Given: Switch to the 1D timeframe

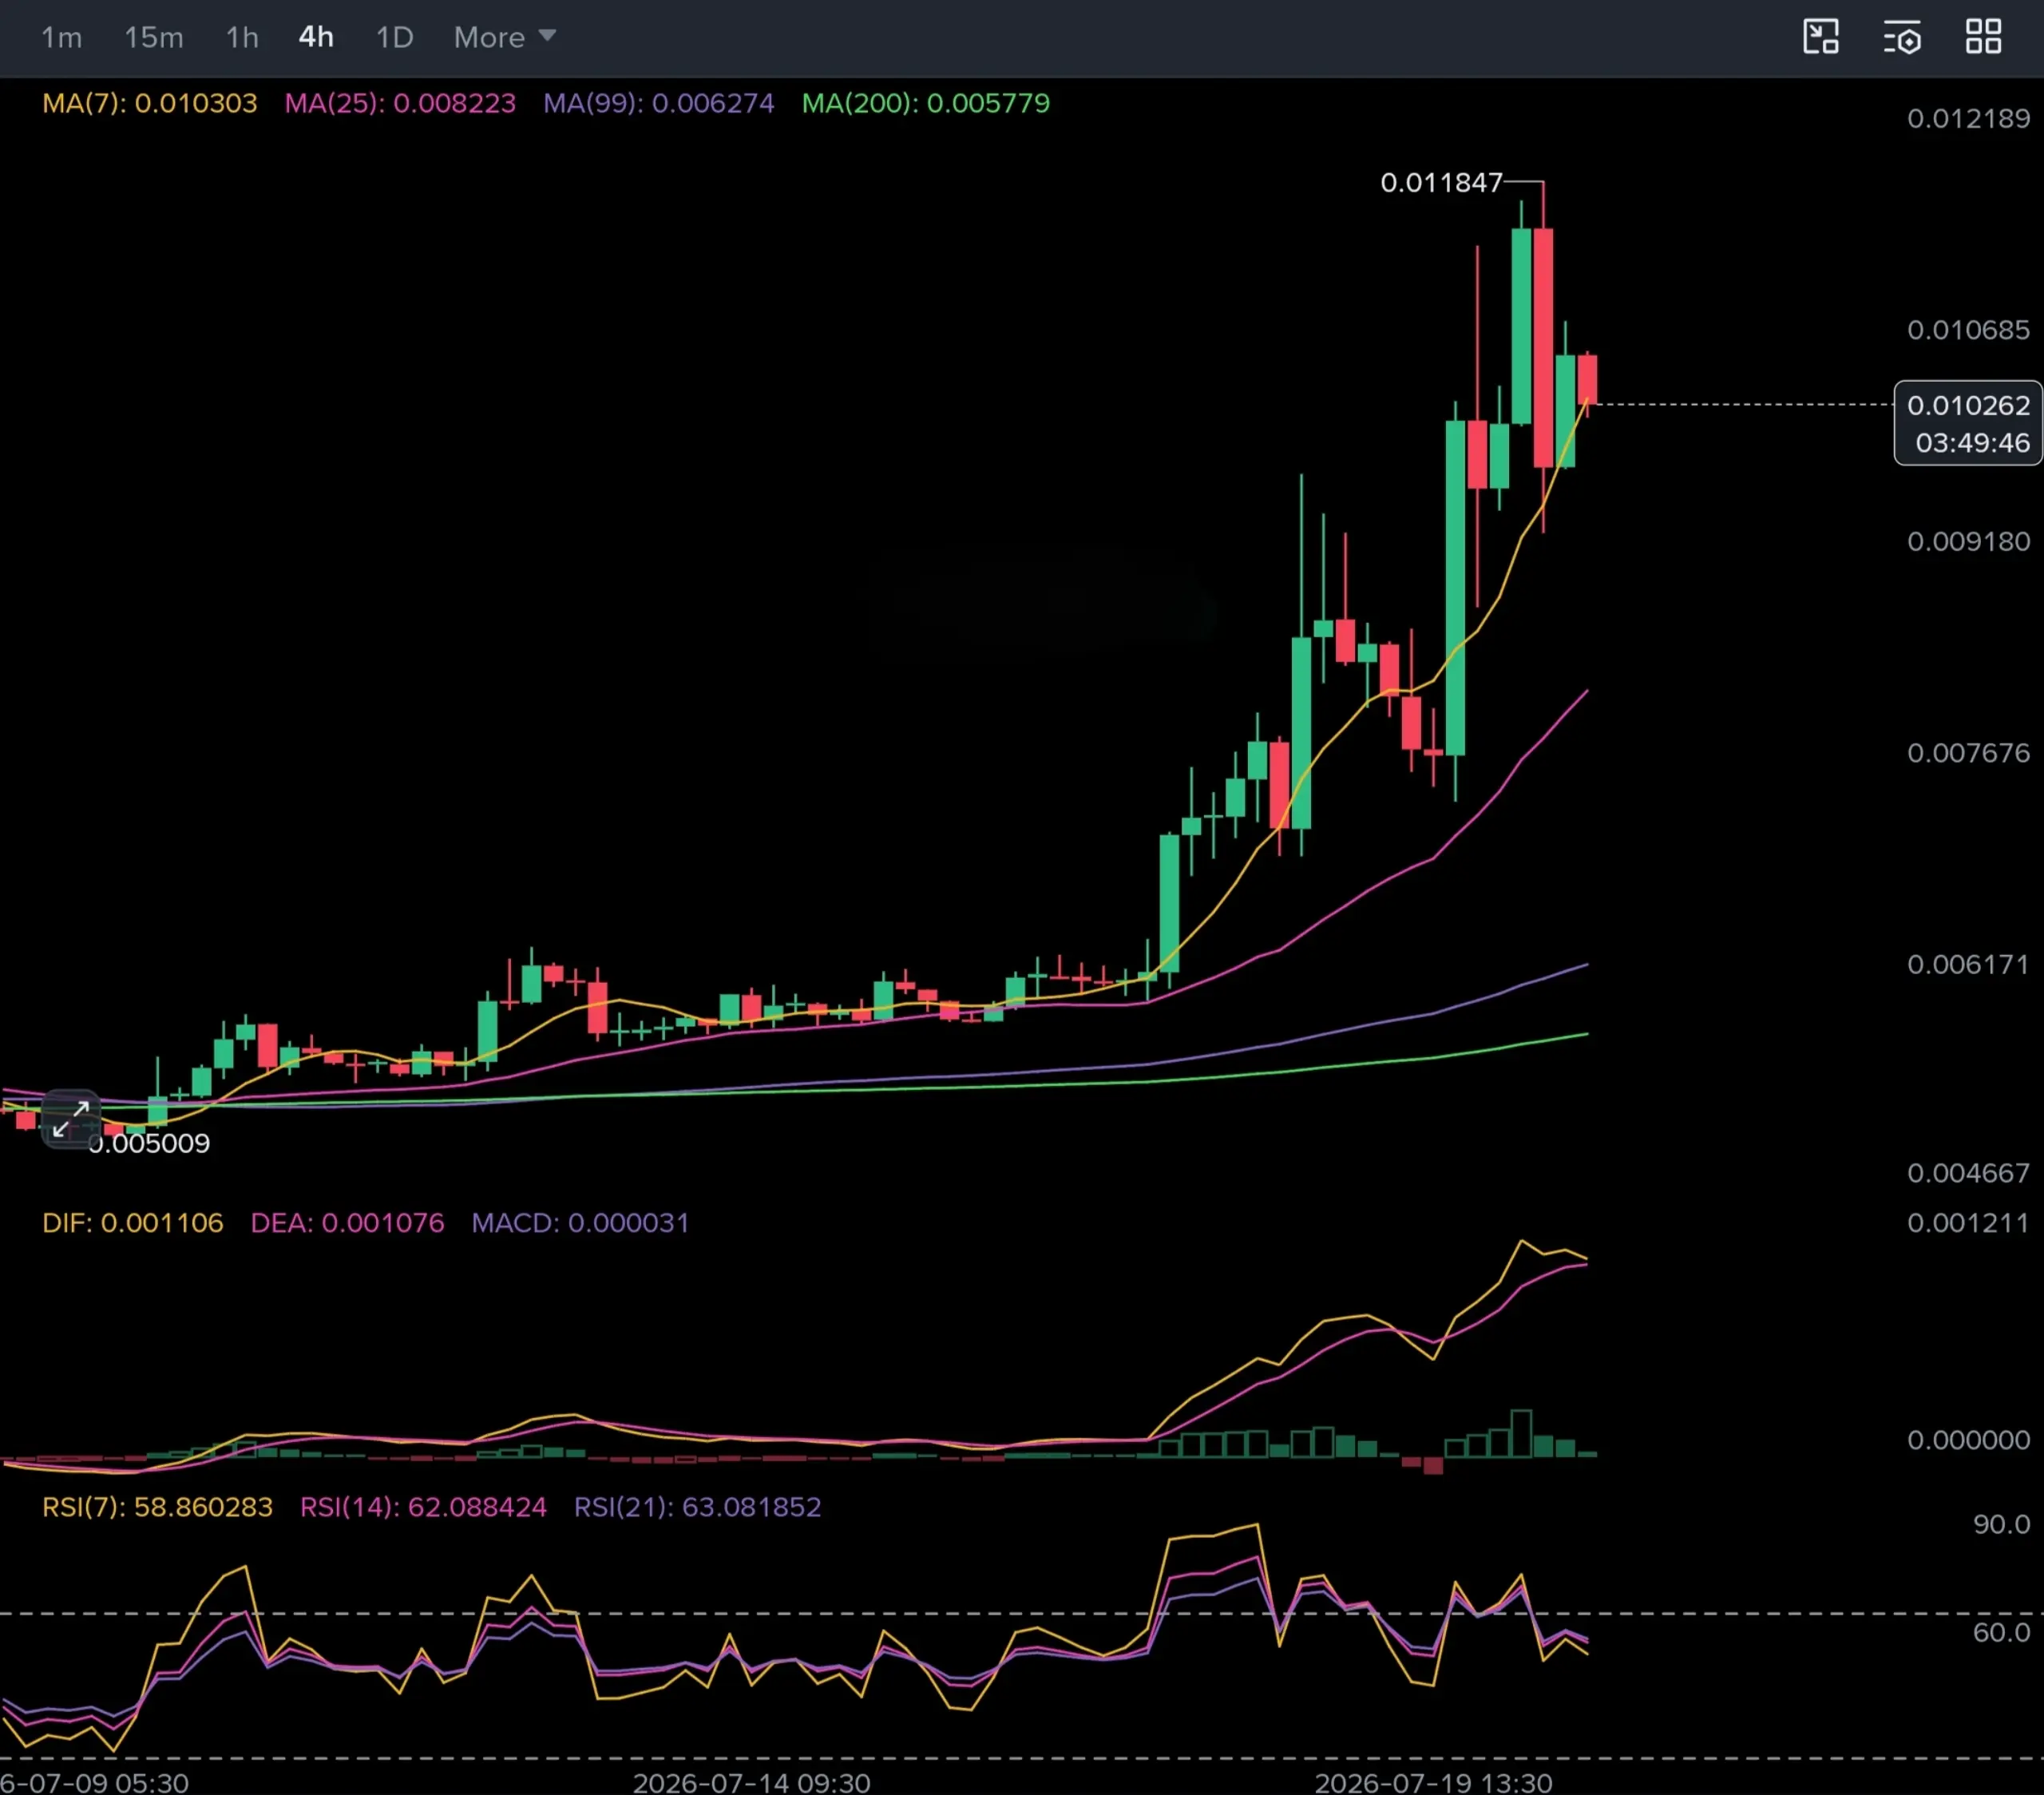Looking at the screenshot, I should (394, 38).
